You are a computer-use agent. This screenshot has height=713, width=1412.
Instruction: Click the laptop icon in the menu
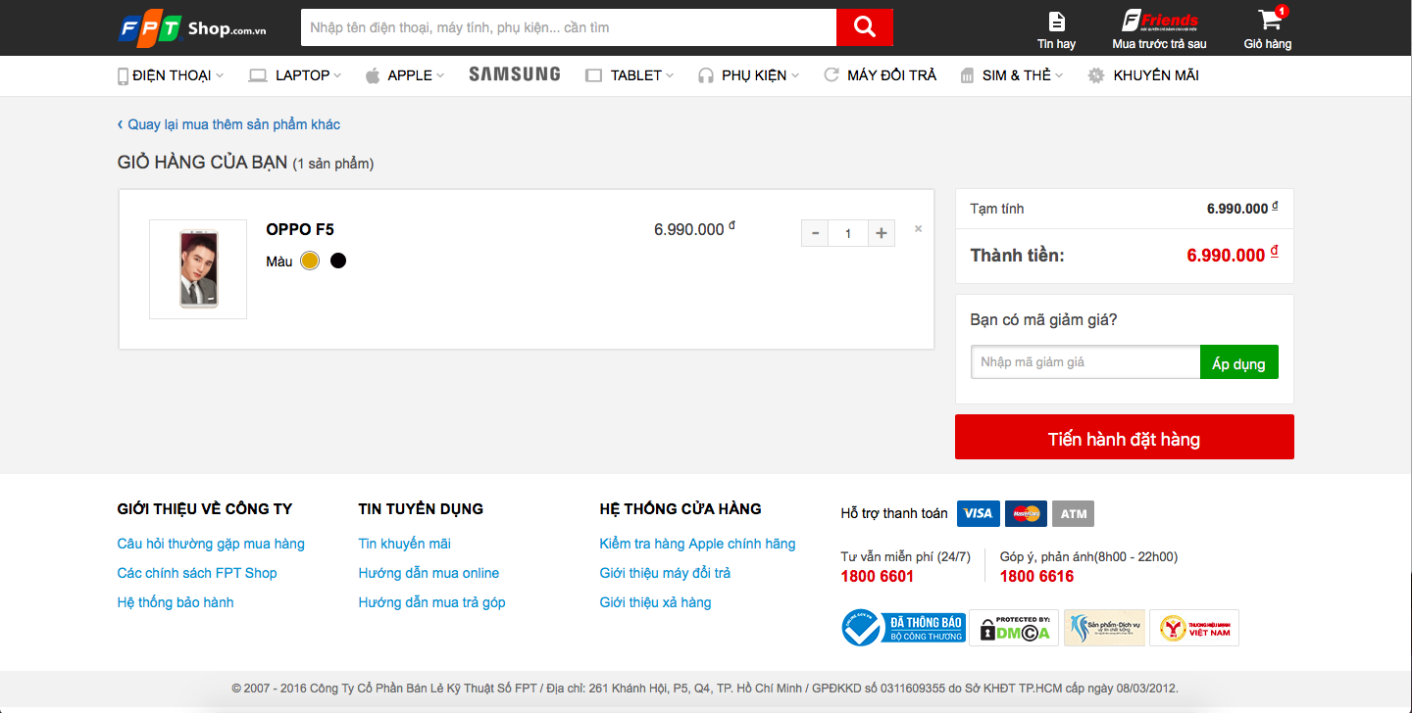(258, 75)
